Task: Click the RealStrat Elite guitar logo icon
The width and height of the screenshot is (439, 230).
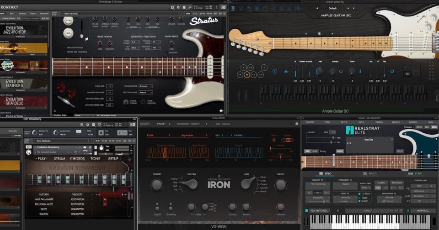Action: 350,130
